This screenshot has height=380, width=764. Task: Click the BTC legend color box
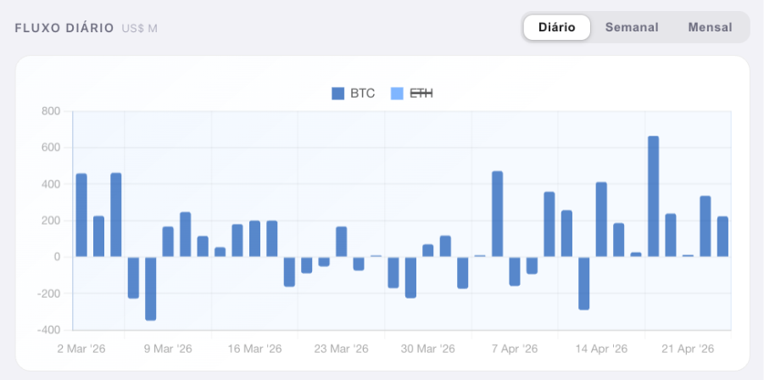point(338,93)
